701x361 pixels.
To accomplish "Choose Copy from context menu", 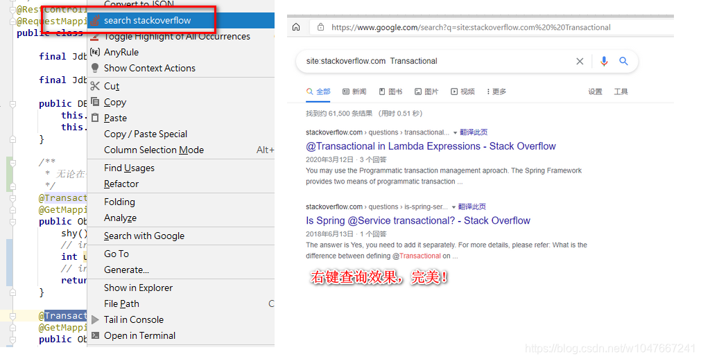I will [x=115, y=103].
